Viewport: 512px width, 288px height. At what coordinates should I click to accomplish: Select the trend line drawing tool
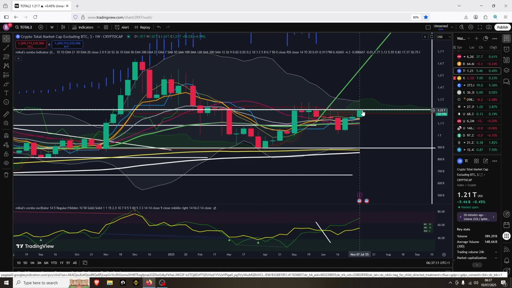coord(6,48)
